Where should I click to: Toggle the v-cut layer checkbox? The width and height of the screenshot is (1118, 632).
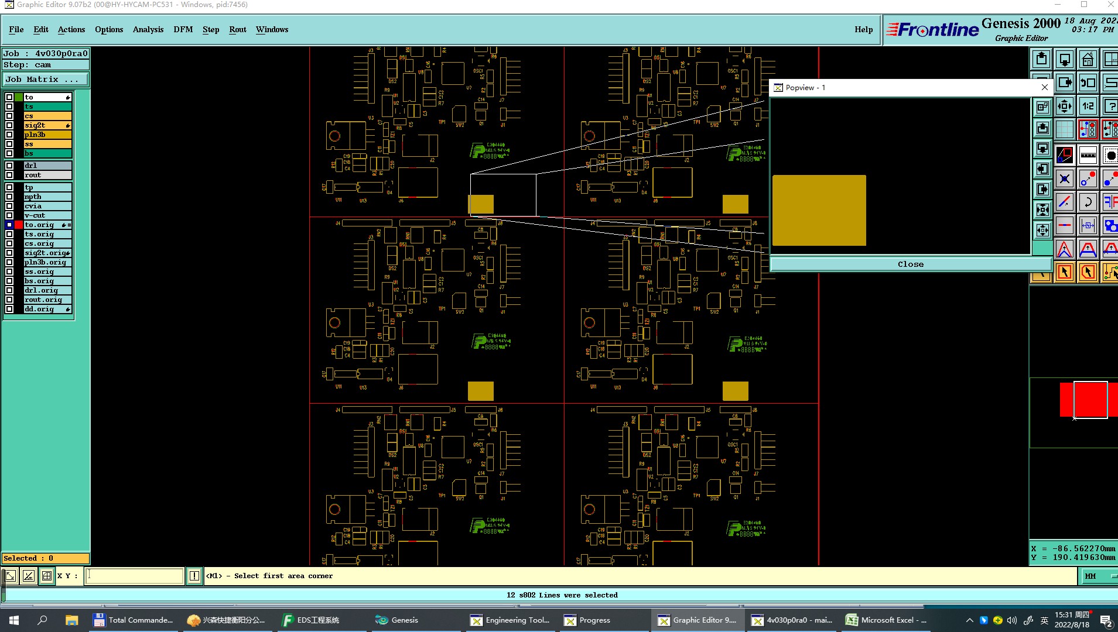click(9, 215)
